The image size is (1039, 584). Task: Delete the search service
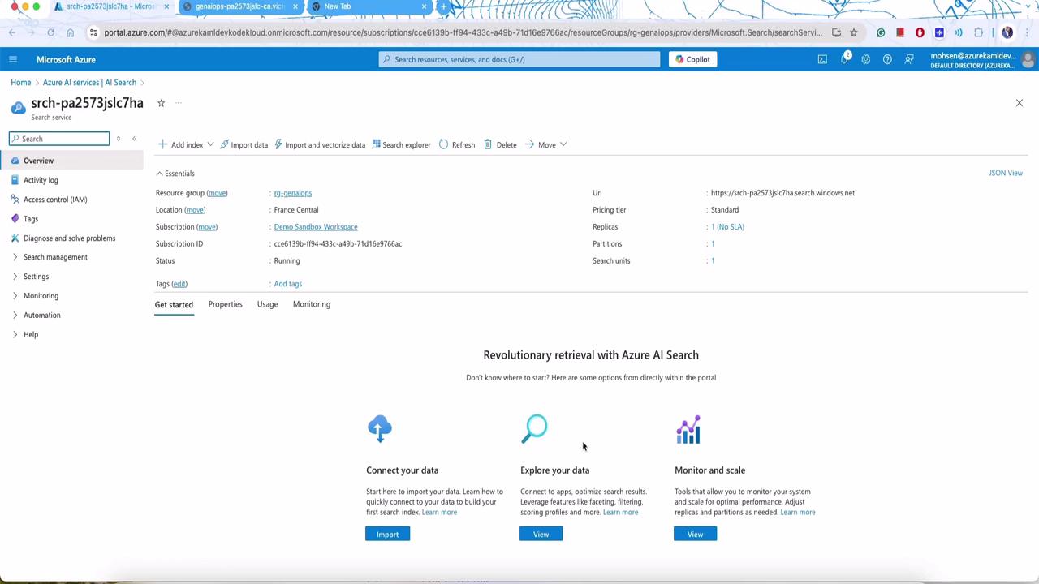click(500, 145)
